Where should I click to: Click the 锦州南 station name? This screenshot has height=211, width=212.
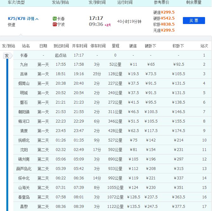(24, 159)
